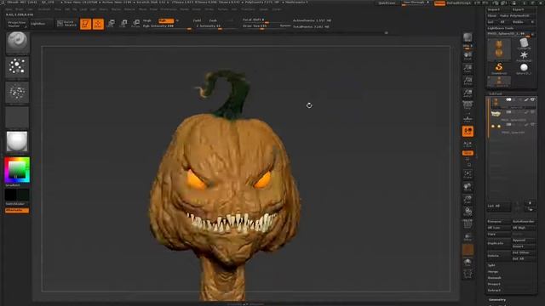
Task: Select the SimpleBrush tool icon
Action: (499, 68)
